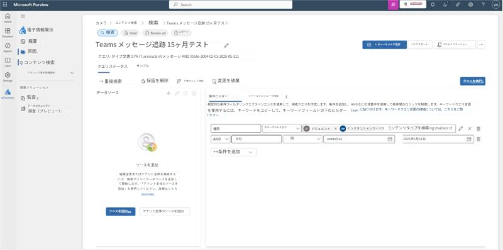
Task: Remove the インスタントメッセージ tag
Action: coord(383,128)
